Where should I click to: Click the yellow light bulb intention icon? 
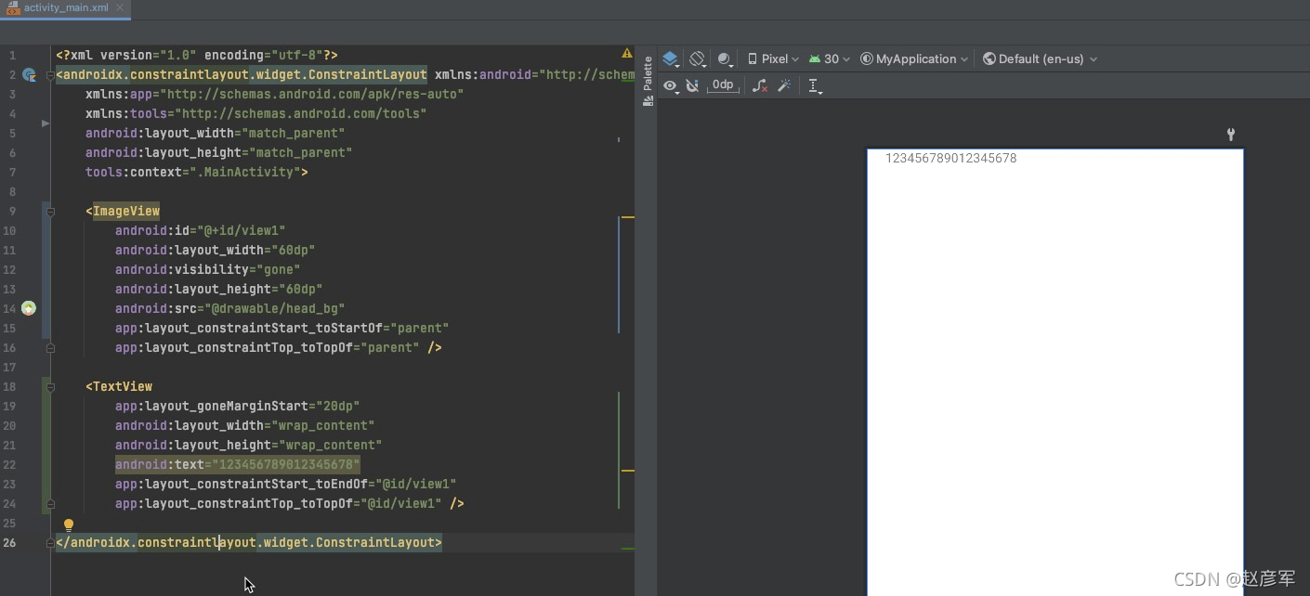(68, 525)
